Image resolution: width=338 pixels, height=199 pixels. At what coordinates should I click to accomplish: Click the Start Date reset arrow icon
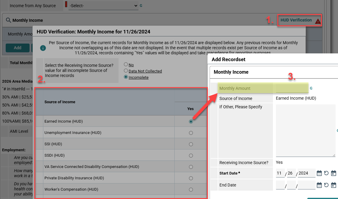[326, 173]
